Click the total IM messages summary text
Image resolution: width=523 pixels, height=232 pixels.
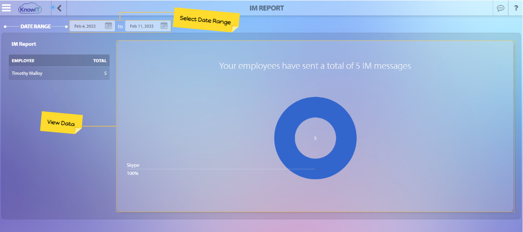click(x=315, y=65)
